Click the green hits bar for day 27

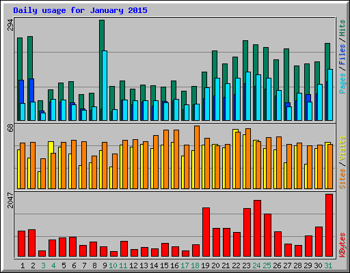(x=286, y=75)
